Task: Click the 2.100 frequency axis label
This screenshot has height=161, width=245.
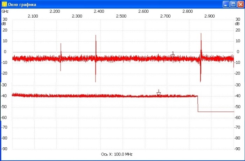Action: (33, 16)
